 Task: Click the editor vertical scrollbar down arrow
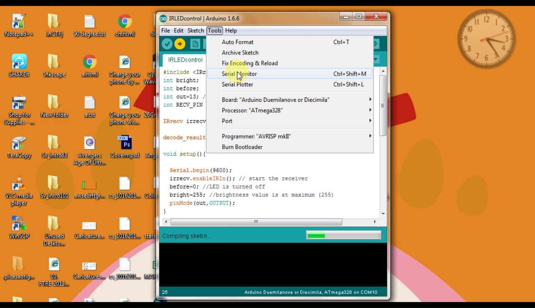tap(383, 214)
